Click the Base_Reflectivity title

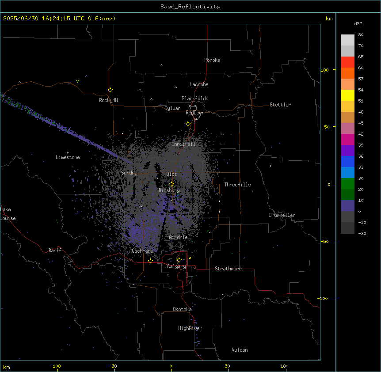190,7
